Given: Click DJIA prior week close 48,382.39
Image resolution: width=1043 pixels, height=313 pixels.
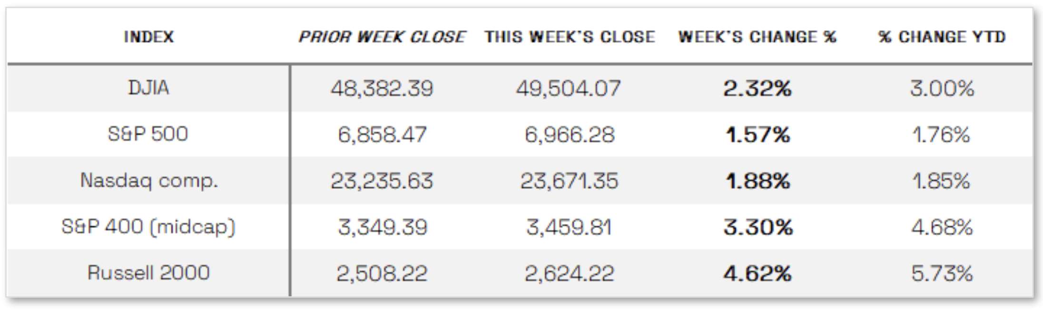Looking at the screenshot, I should click(382, 88).
